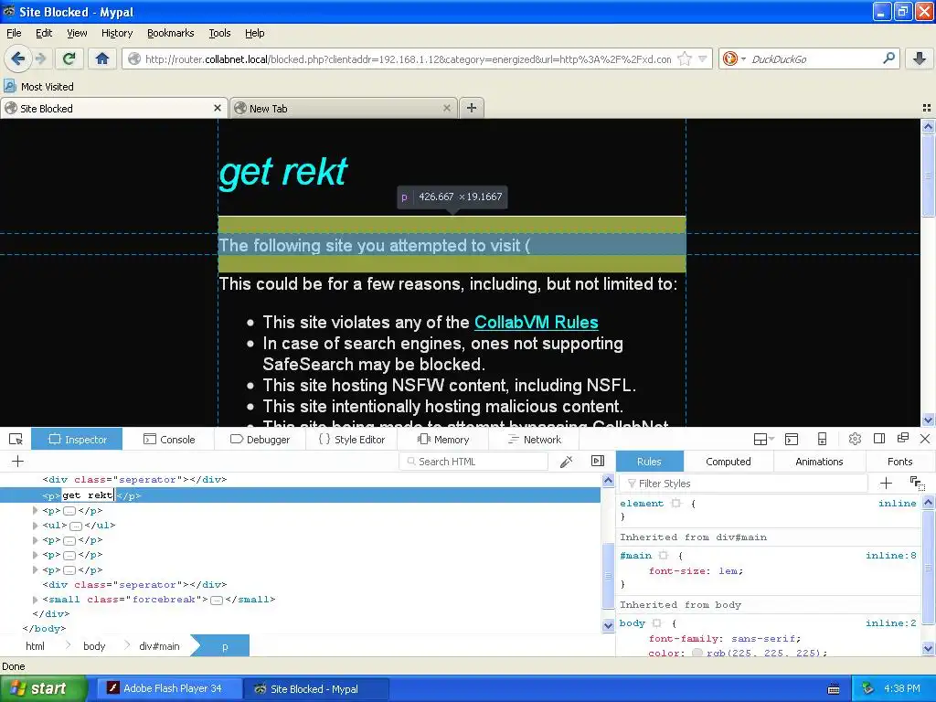936x702 pixels.
Task: Open the Help menu
Action: (x=255, y=33)
